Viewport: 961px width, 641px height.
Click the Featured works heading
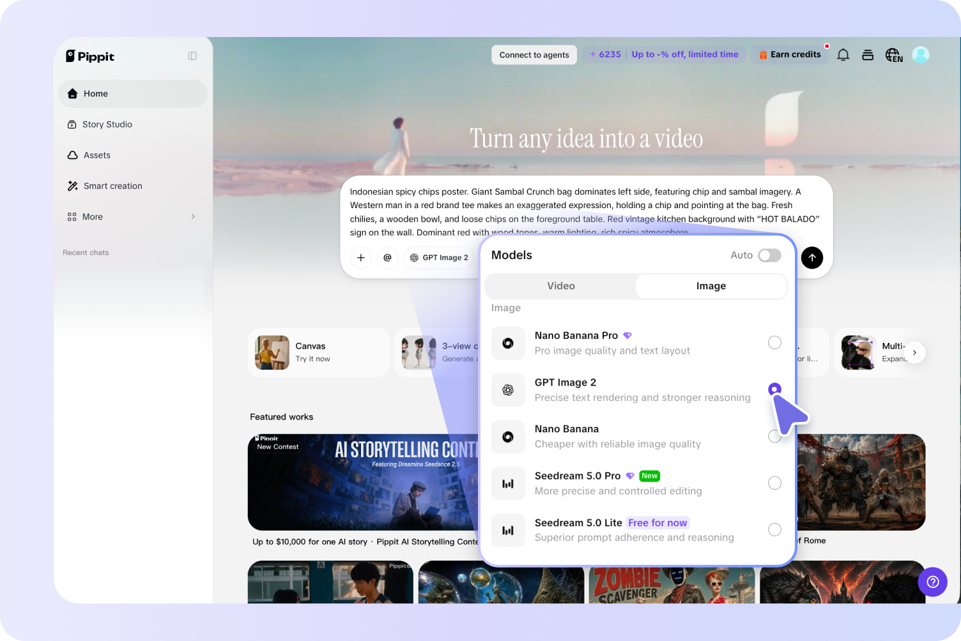coord(282,417)
